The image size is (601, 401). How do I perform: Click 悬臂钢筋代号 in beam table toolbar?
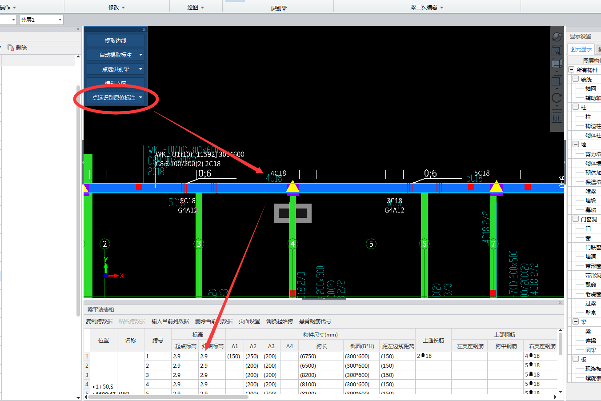point(315,321)
